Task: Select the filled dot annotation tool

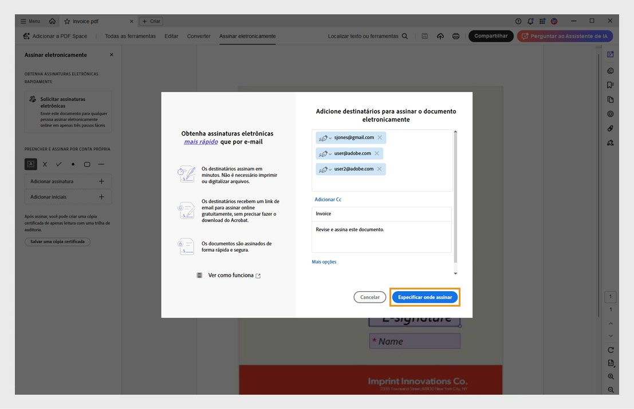Action: [x=72, y=164]
